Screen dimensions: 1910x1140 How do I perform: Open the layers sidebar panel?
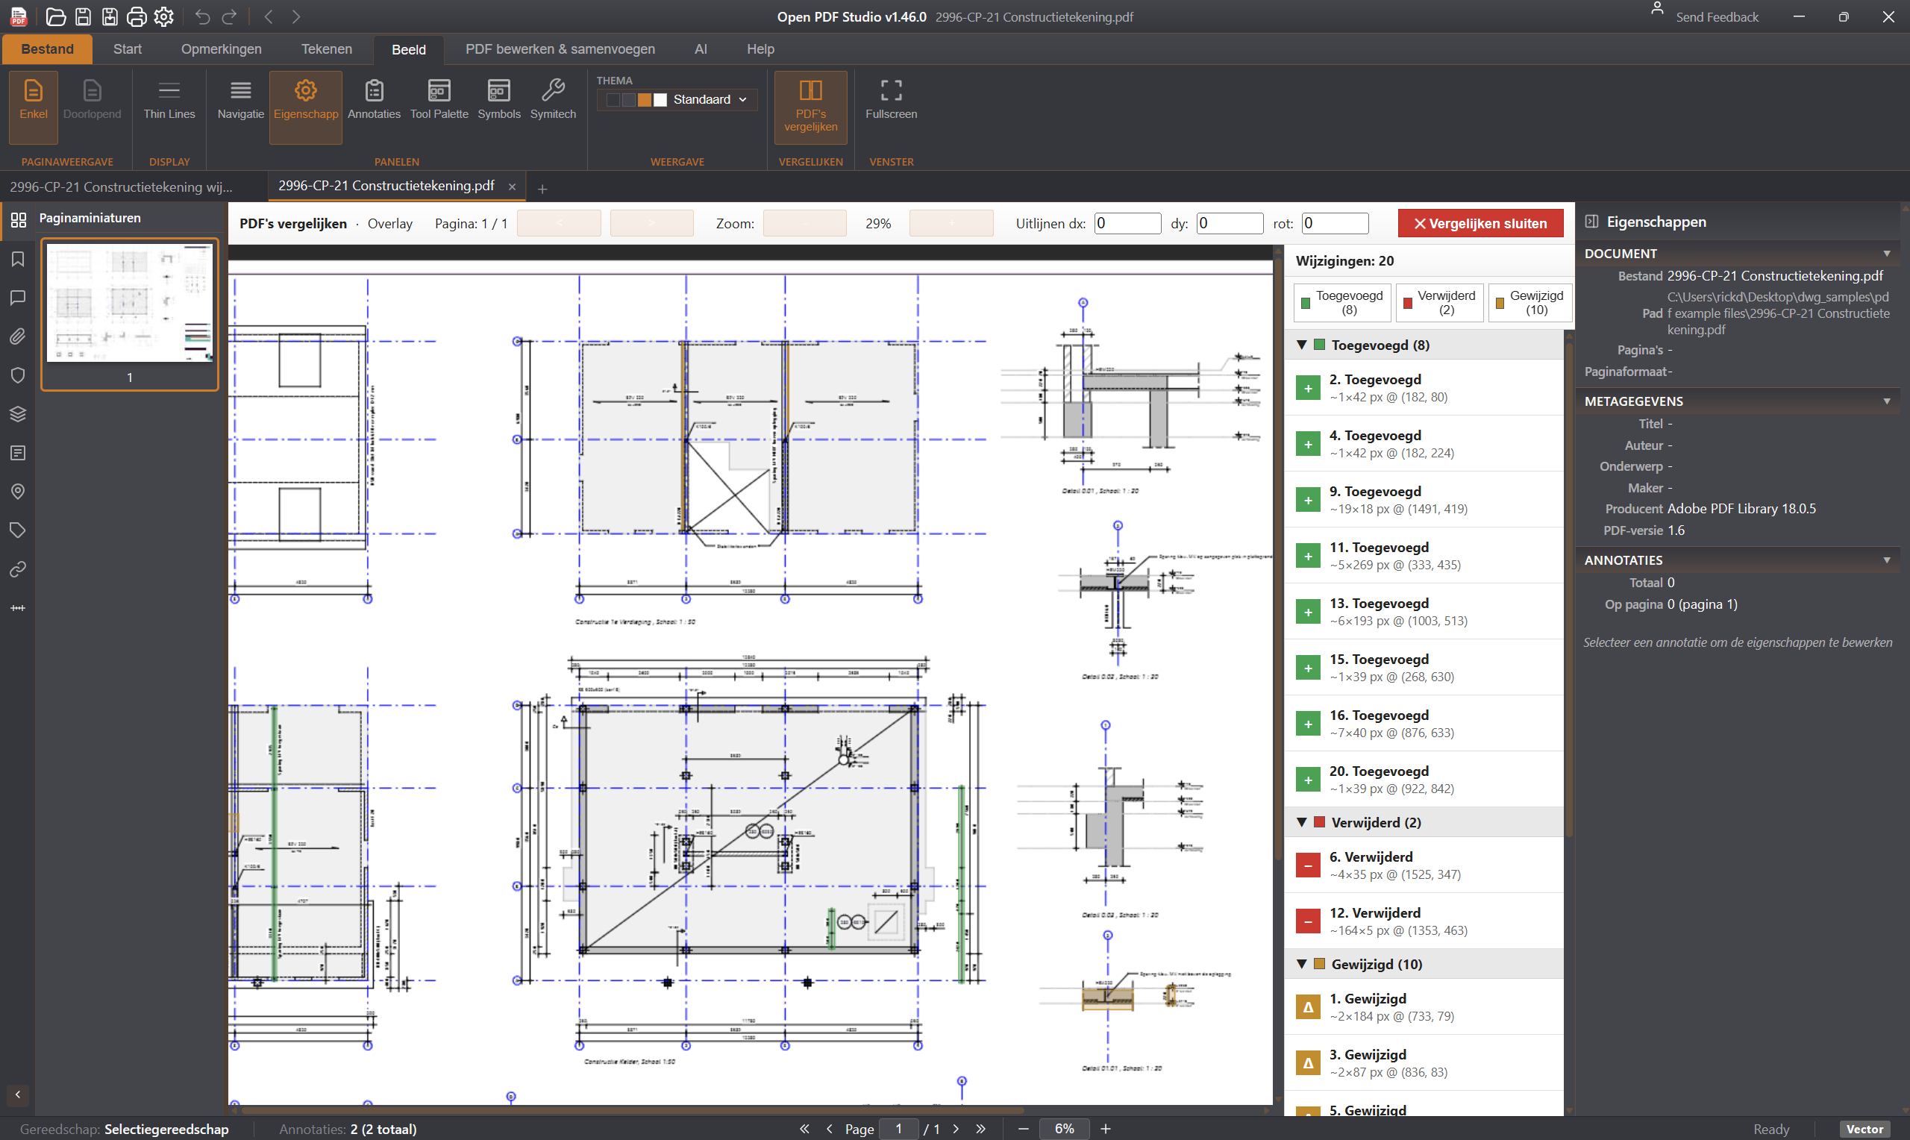(18, 414)
